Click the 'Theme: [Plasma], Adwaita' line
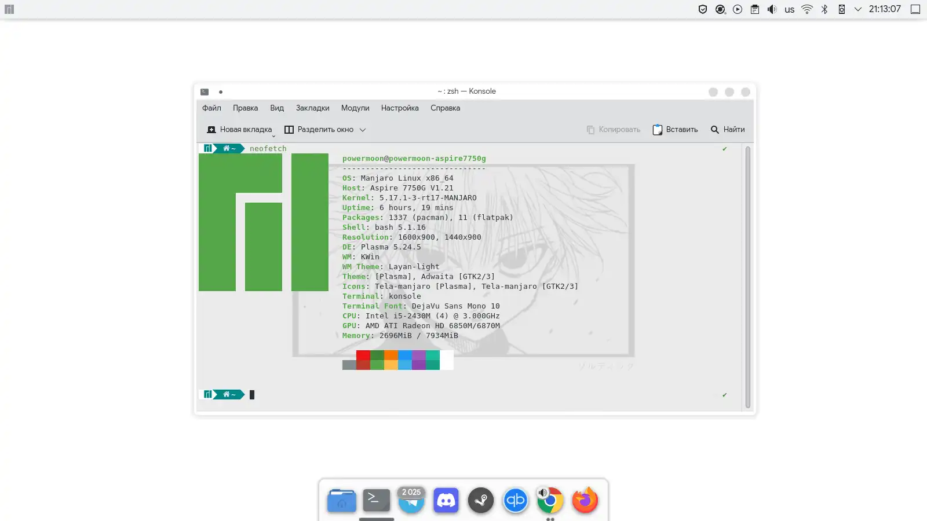The image size is (927, 521). (x=419, y=277)
